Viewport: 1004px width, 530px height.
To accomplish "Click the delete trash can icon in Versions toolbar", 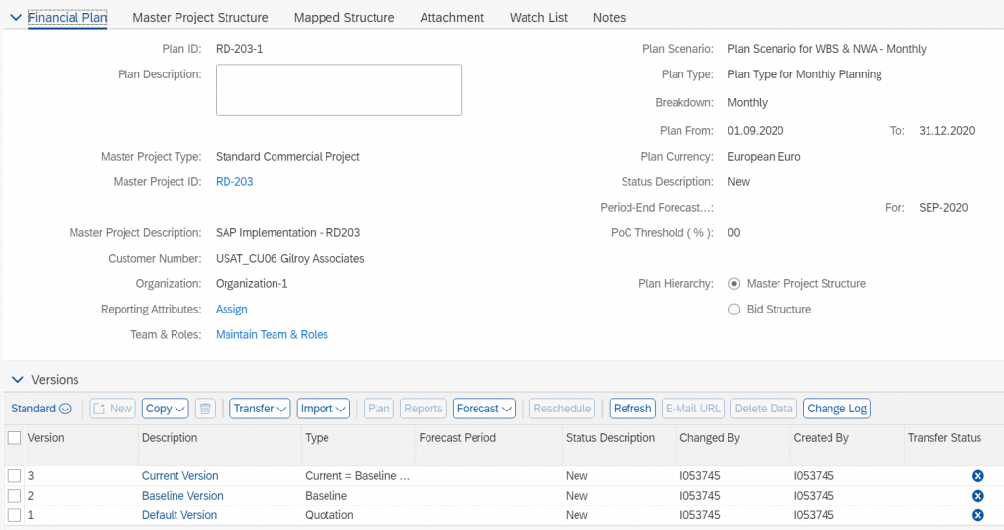I will (205, 409).
